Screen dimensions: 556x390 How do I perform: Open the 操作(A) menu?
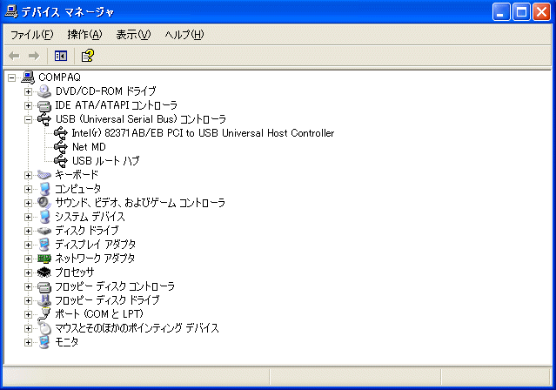coord(84,35)
